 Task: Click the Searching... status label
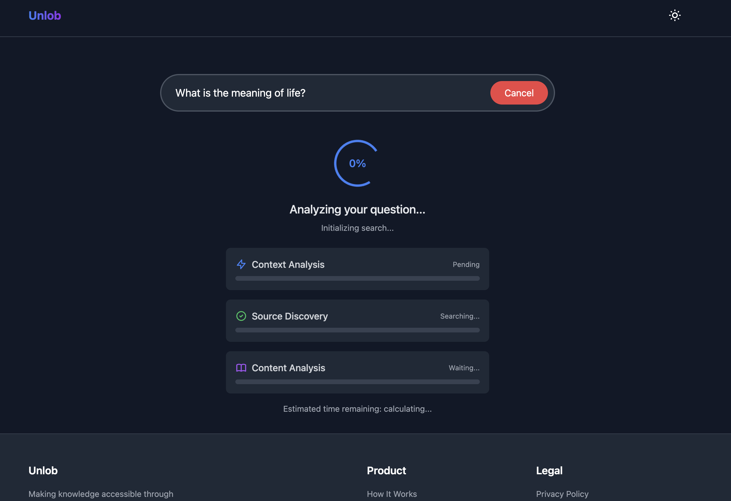[x=460, y=316]
